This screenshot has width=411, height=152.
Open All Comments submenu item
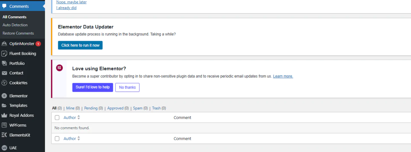pos(14,17)
